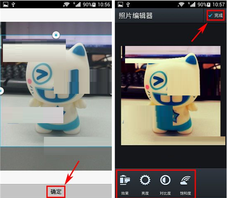Click the 照片编辑器 title text
Viewport: 227px width, 198px height.
pos(135,16)
